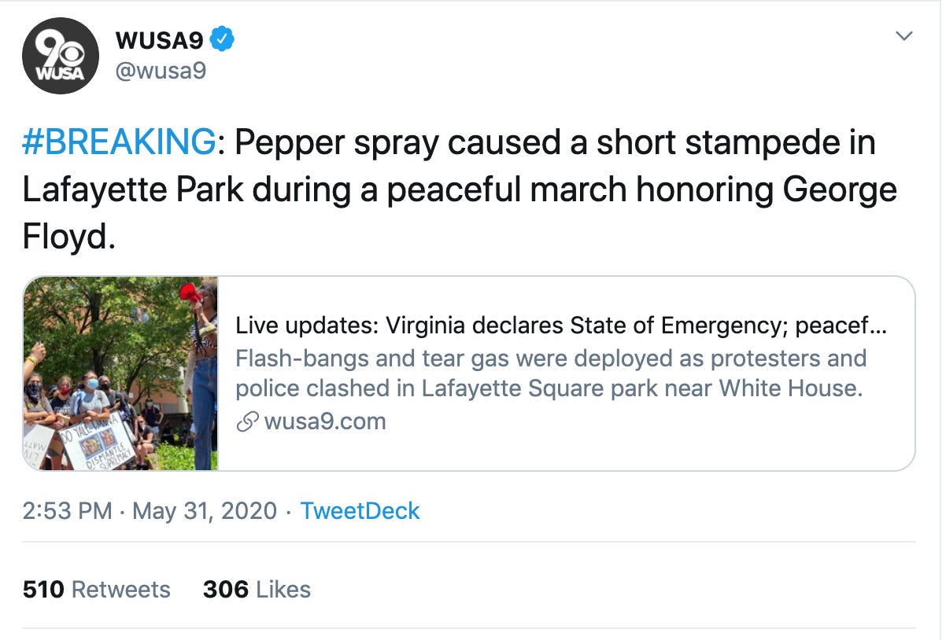Open the tweet options chevron menu

(905, 36)
